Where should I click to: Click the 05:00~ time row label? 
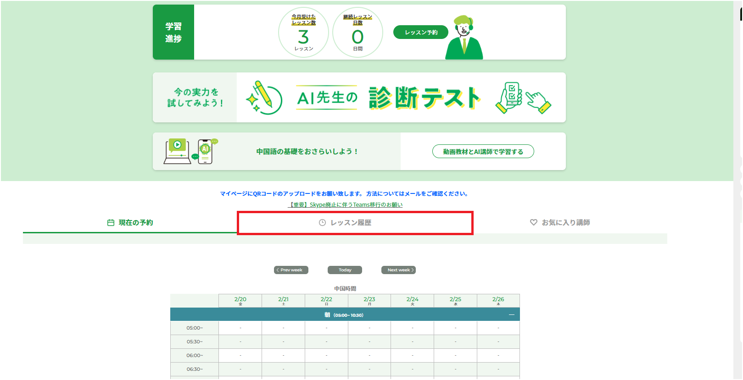195,328
